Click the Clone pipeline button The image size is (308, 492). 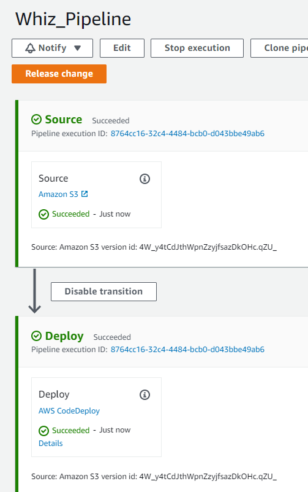tap(279, 48)
